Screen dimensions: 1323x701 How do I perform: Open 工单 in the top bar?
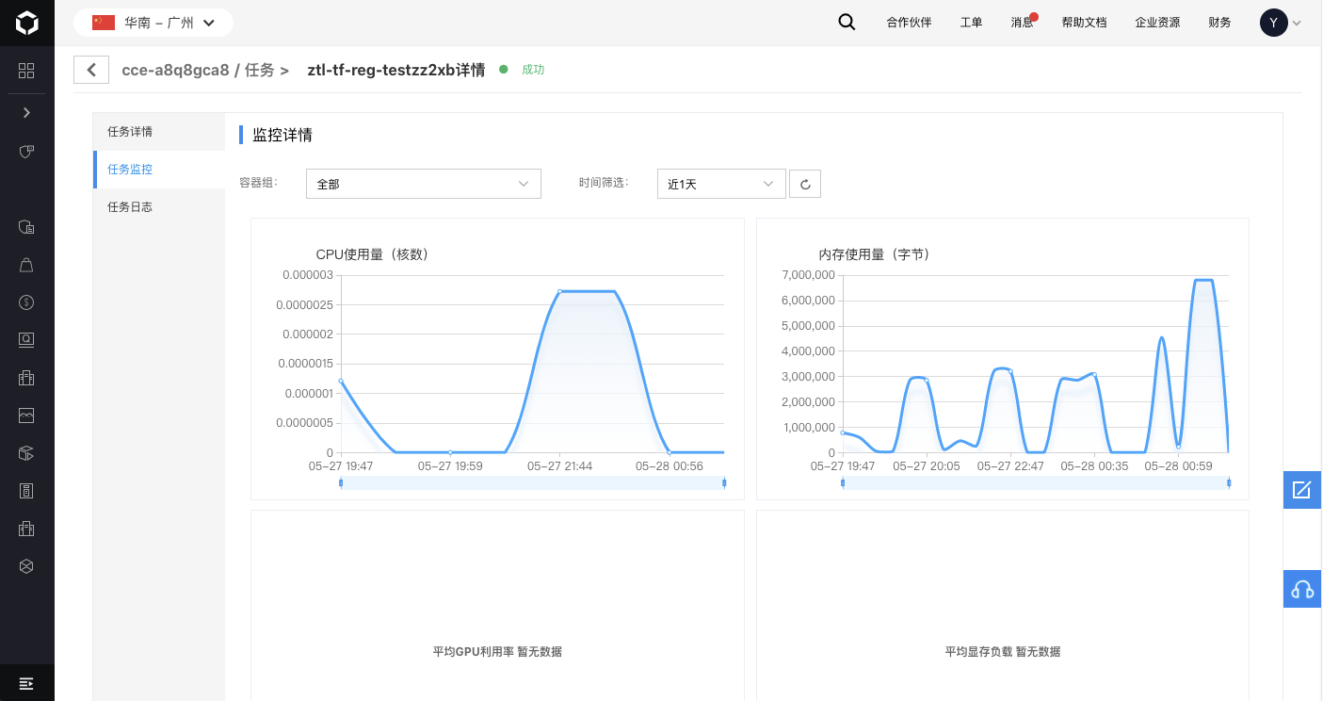[971, 23]
